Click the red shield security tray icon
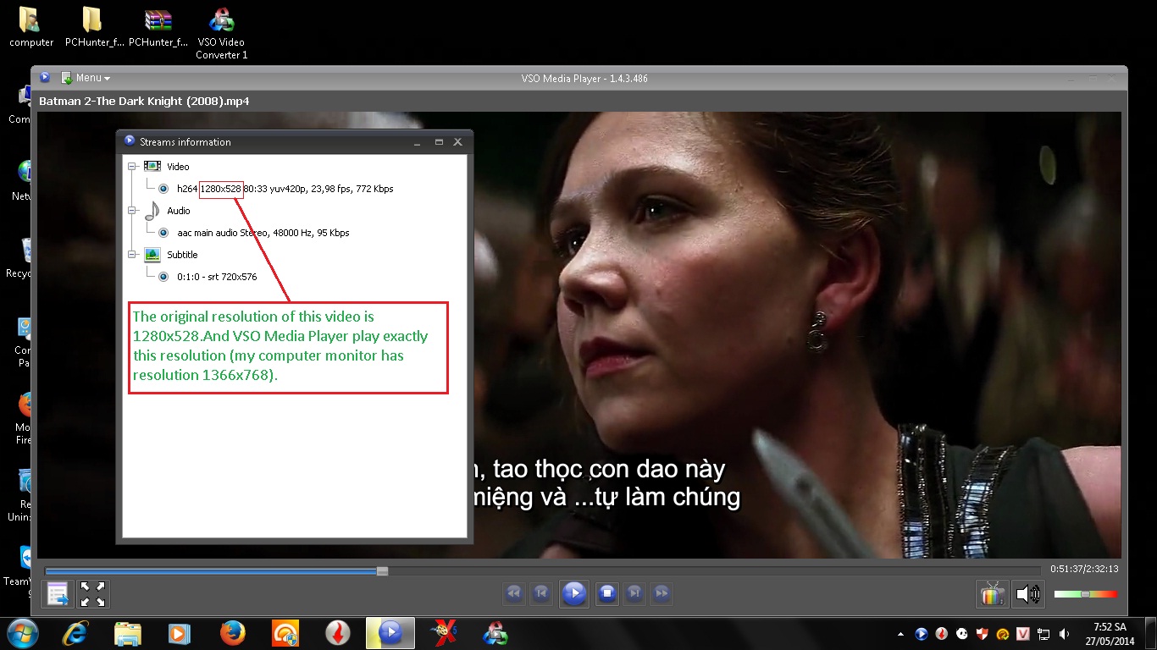 pos(983,633)
